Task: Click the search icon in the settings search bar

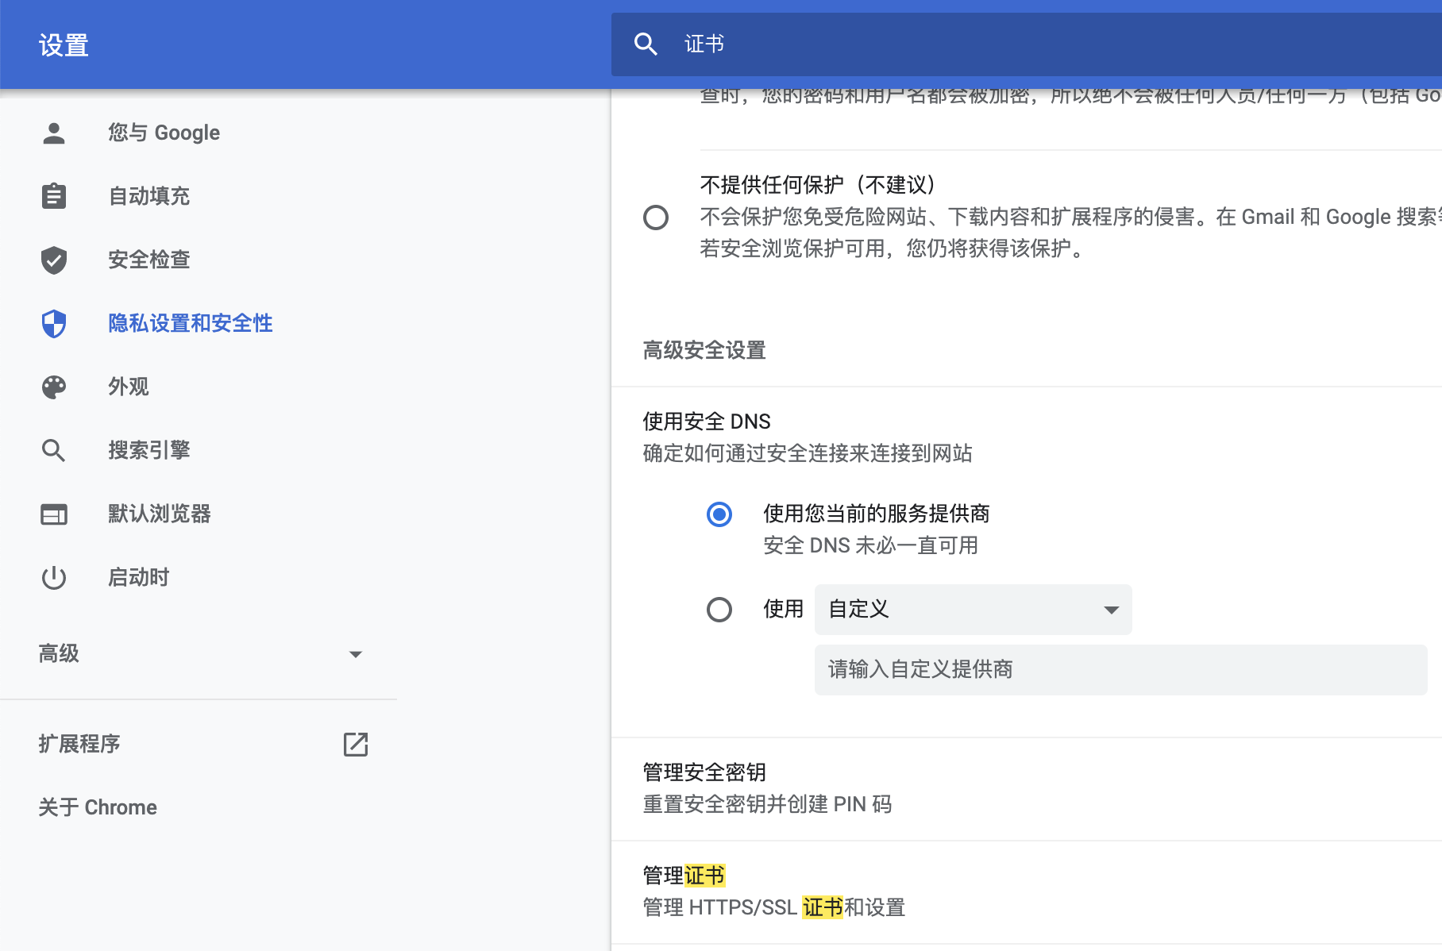Action: [x=646, y=44]
